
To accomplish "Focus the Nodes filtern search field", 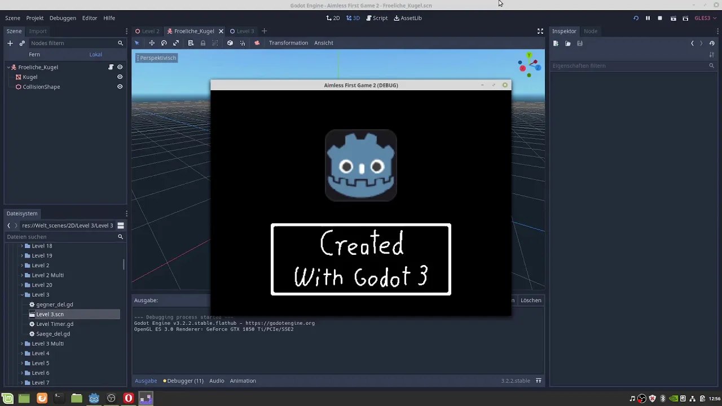I will pyautogui.click(x=77, y=43).
